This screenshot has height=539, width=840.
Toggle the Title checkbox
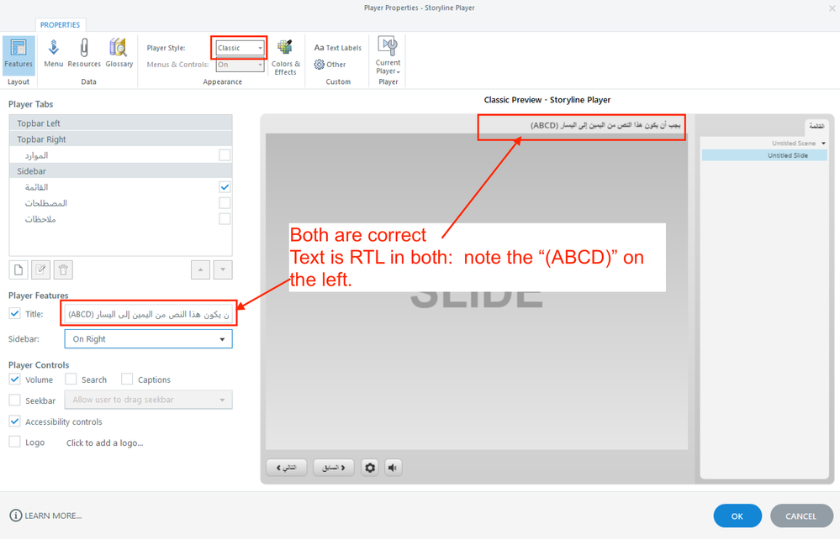[15, 314]
